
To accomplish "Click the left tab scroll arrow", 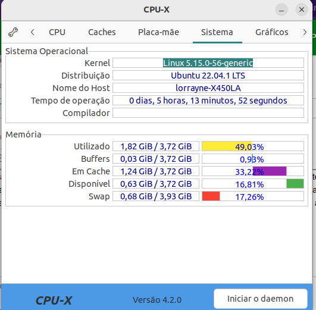I will [x=33, y=32].
